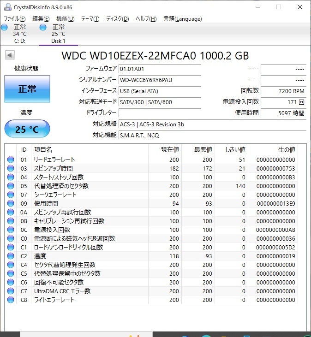
Task: Click the firmware field 01.01A01
Action: point(160,69)
